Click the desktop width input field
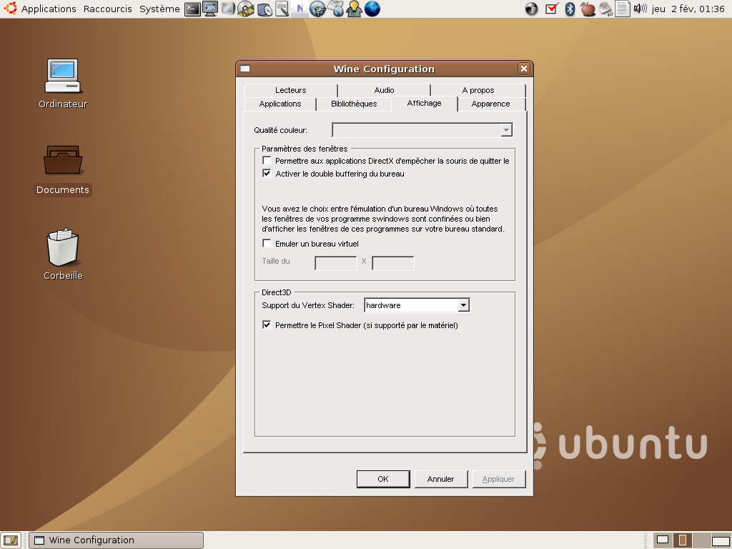The height and width of the screenshot is (549, 732). click(336, 263)
